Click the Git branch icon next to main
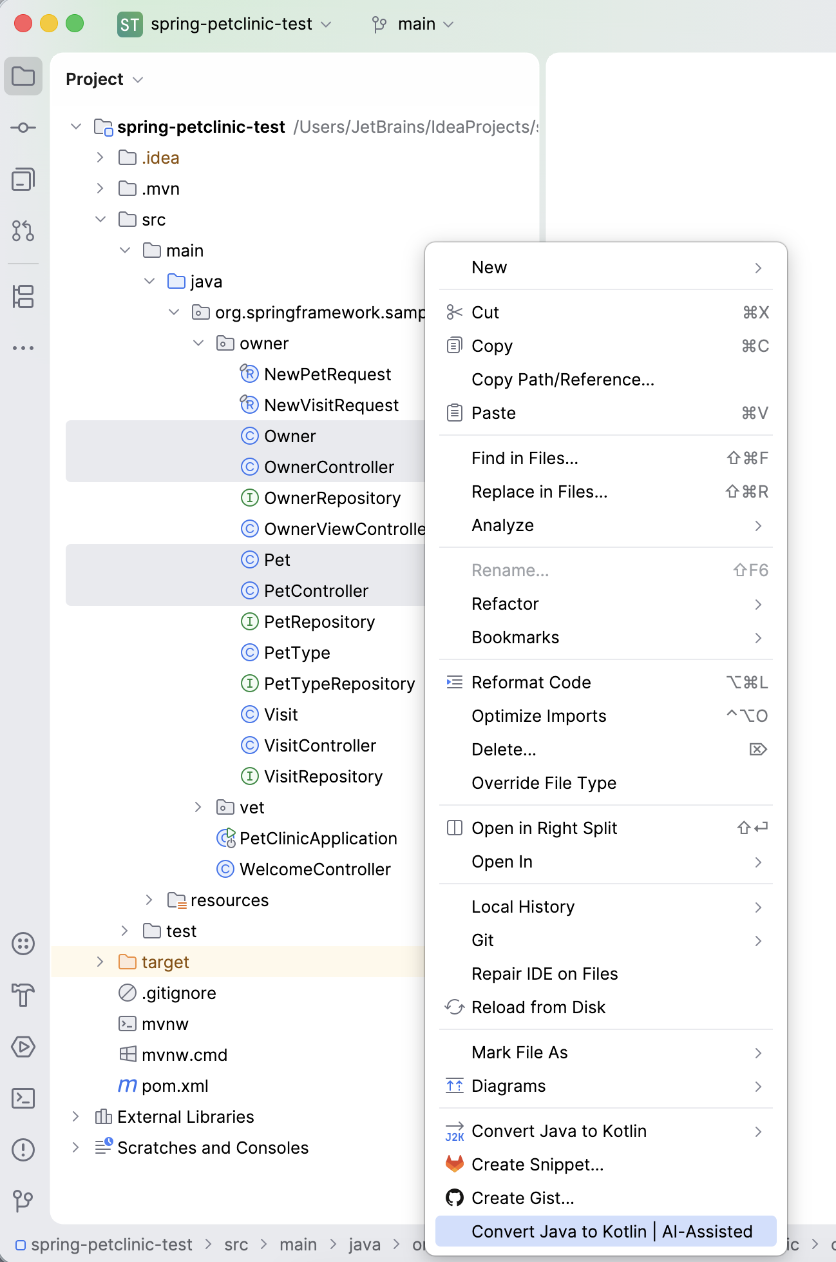 point(379,24)
